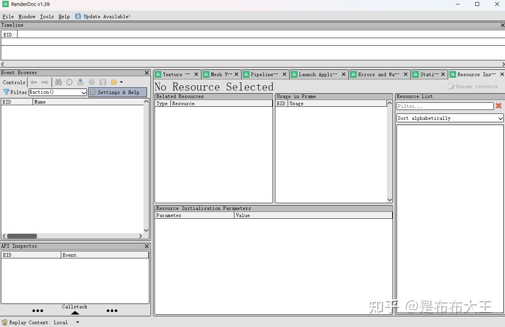Click the blue Filter funnel icon
The height and width of the screenshot is (327, 505).
[6, 92]
